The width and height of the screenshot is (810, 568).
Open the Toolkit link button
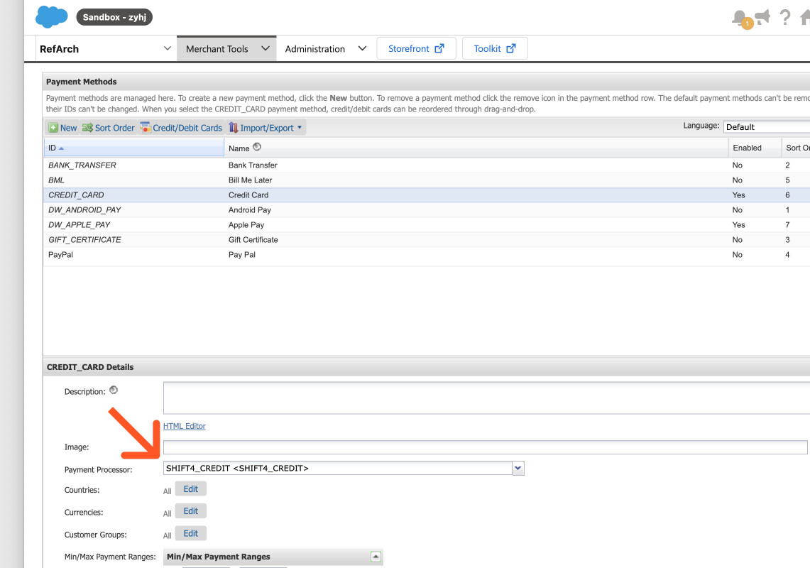tap(494, 48)
